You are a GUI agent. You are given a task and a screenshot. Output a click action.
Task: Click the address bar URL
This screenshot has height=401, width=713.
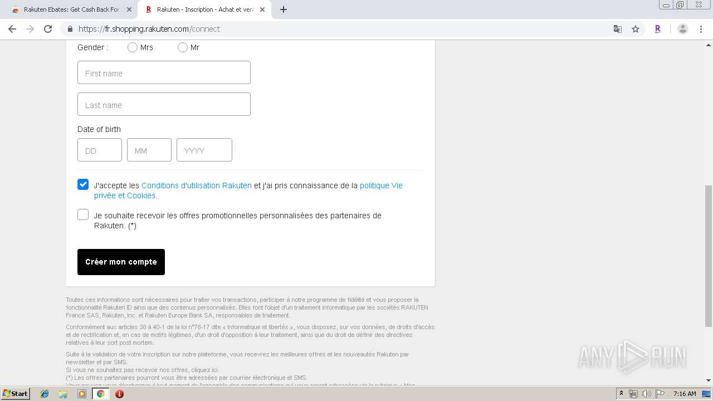149,29
